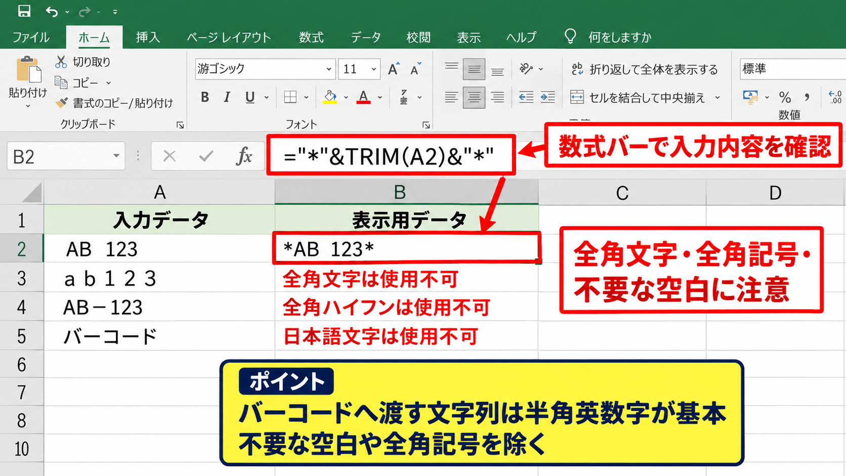Screen dimensions: 846x476
Task: Expand the Paste (貼り付け) options arrow
Action: tap(28, 106)
